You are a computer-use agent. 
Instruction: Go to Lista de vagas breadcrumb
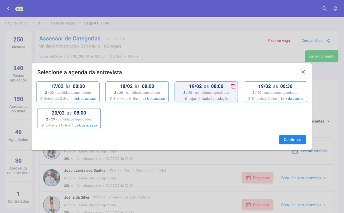[63, 23]
